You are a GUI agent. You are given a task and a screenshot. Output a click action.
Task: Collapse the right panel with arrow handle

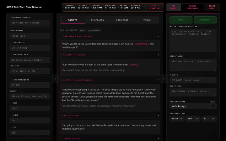point(164,79)
